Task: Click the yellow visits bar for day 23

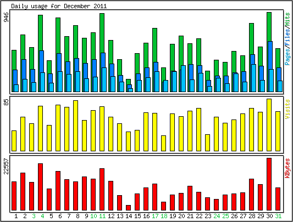Action: point(208,143)
